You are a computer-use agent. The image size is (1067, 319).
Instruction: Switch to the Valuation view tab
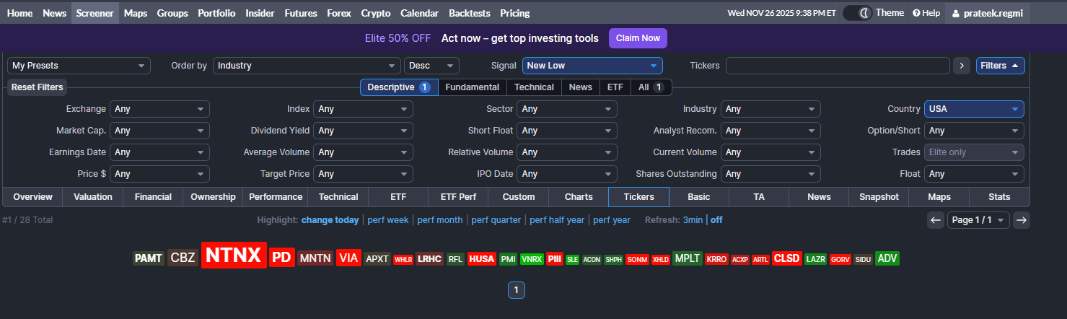(93, 197)
